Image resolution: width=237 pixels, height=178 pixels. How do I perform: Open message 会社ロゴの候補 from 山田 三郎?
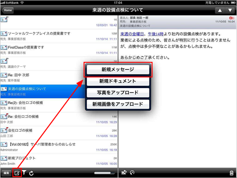(59, 133)
